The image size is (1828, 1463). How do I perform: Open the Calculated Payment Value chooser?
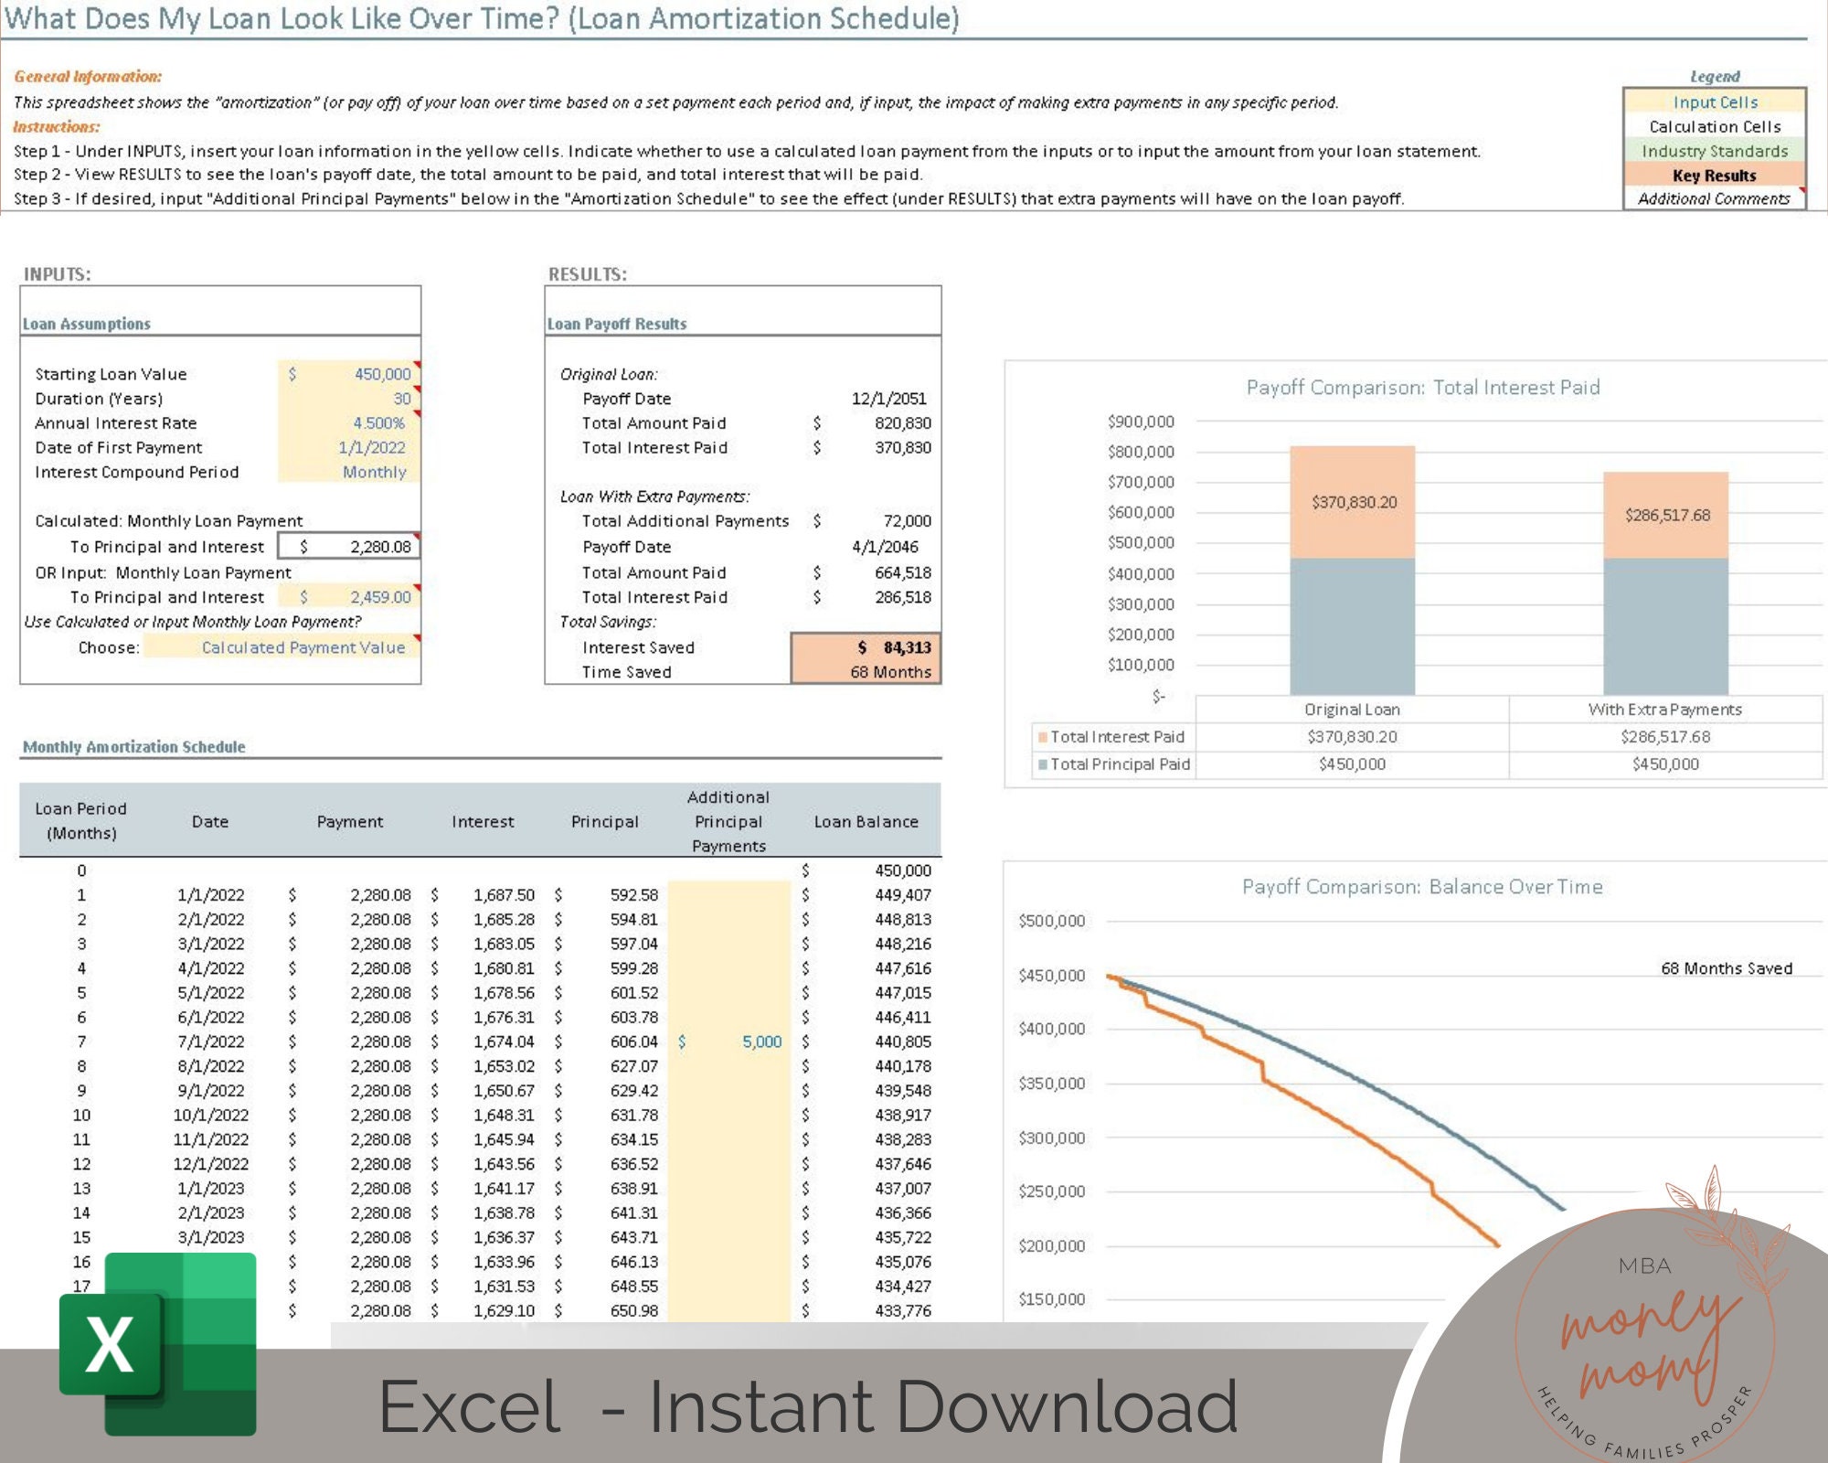(303, 647)
